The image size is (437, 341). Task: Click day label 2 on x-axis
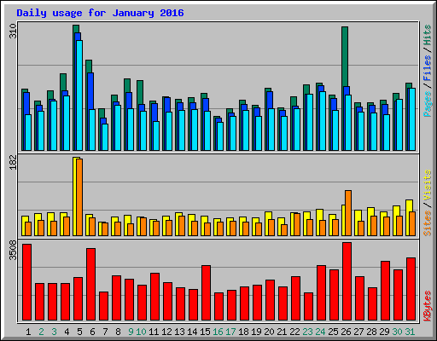[x=41, y=332]
